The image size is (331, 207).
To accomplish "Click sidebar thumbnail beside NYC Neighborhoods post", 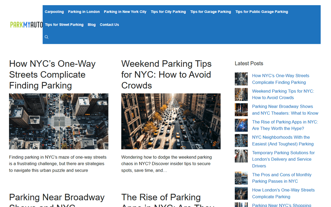I will (241, 140).
